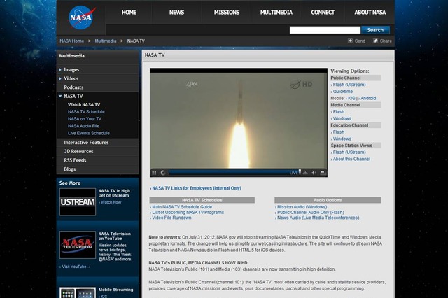448x298 pixels.
Task: Open the UStream logo thumbnail
Action: 77,201
